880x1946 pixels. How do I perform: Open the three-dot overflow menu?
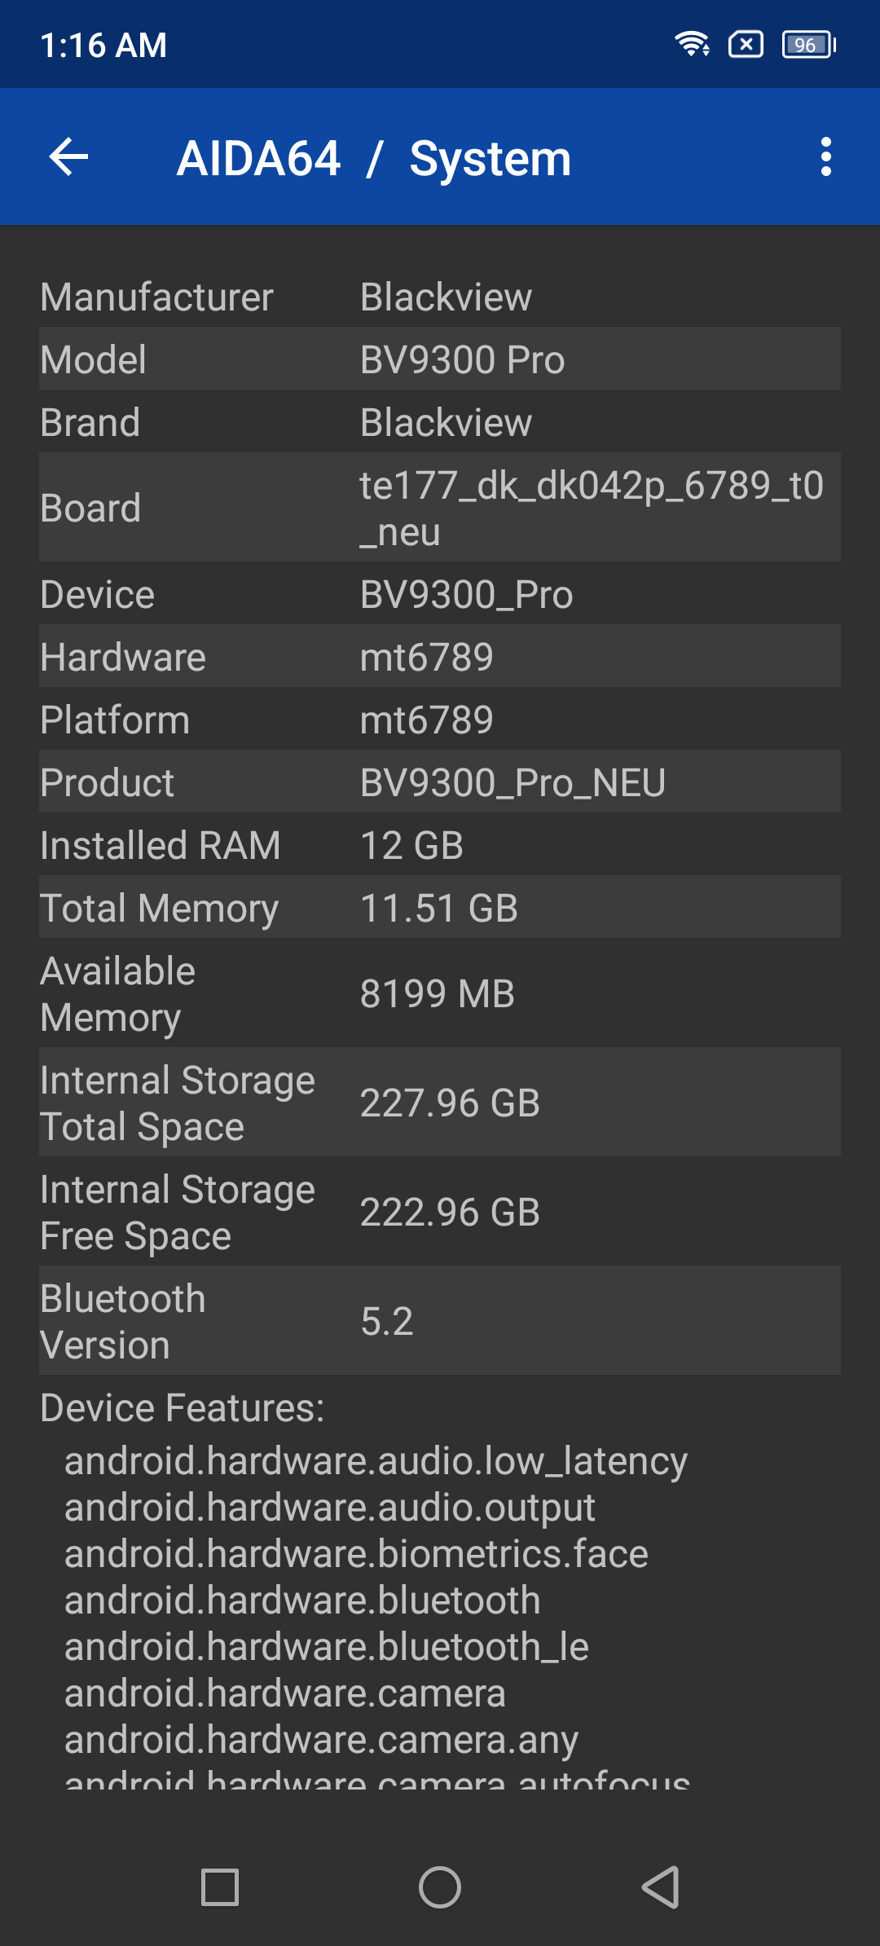(x=825, y=156)
